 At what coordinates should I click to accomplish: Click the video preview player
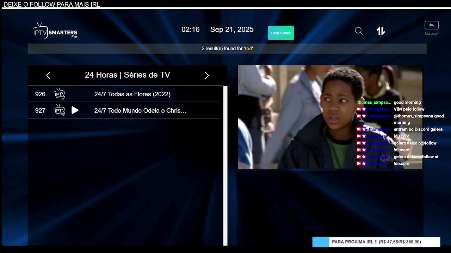click(330, 117)
